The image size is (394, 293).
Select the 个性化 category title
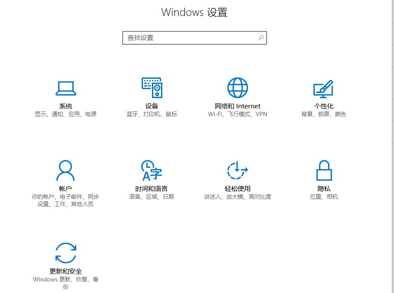pyautogui.click(x=324, y=106)
